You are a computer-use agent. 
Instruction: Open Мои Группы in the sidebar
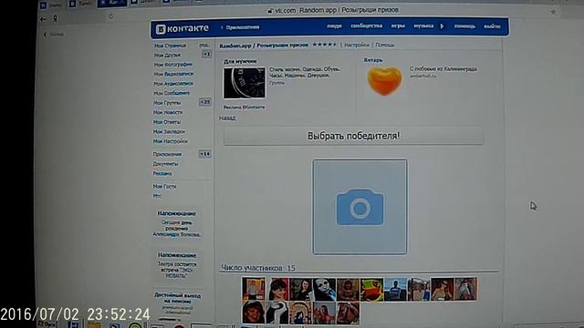click(167, 103)
